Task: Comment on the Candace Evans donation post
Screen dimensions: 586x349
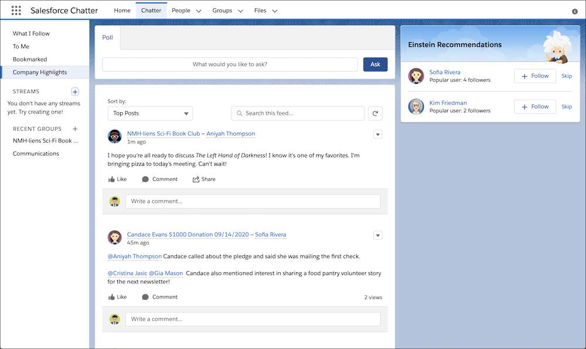Action: 159,297
